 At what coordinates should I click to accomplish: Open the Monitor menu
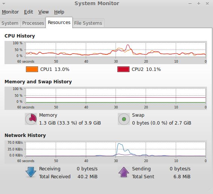(x=10, y=12)
